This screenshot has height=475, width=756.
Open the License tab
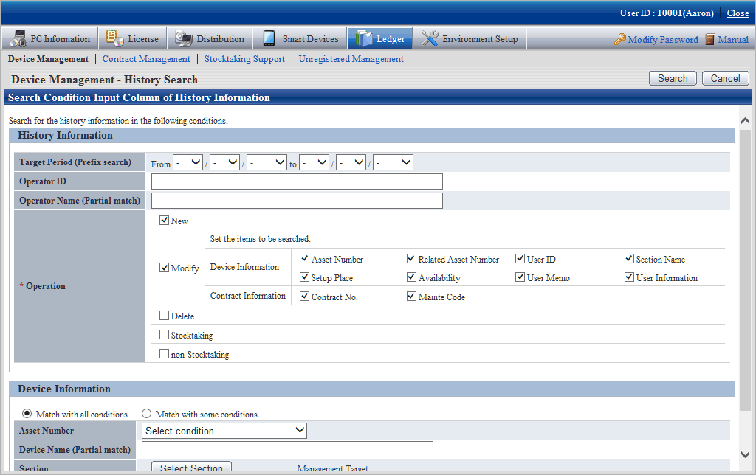[133, 38]
